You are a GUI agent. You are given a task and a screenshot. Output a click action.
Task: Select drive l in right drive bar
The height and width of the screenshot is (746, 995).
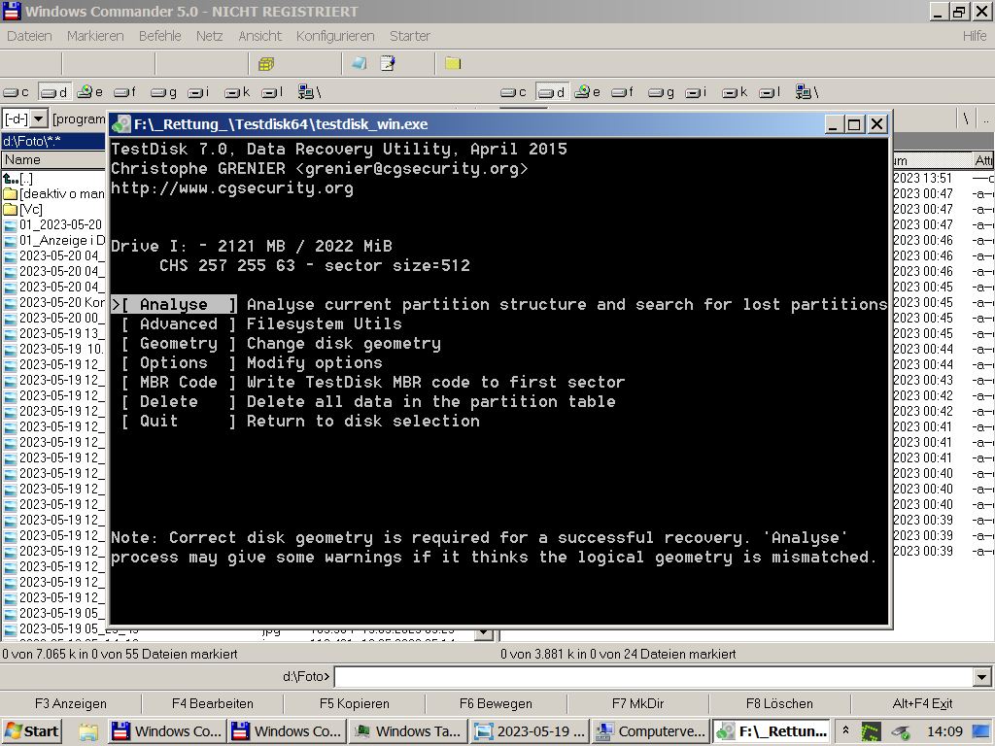point(770,92)
